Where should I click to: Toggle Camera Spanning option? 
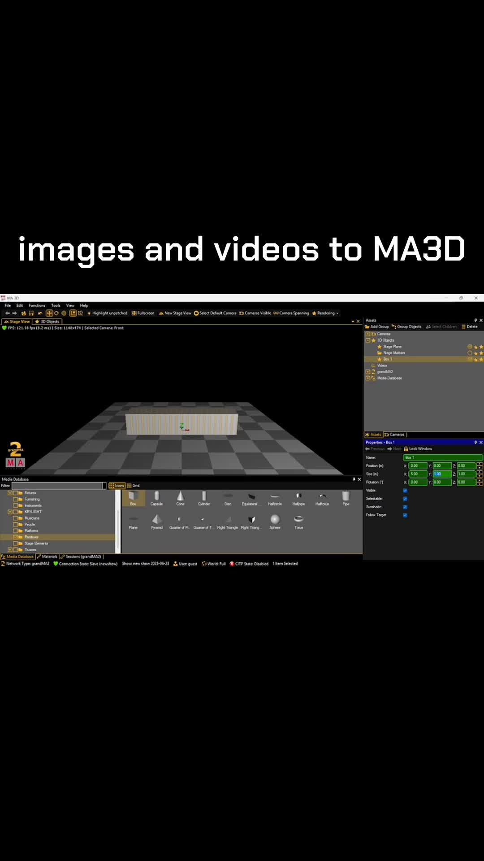tap(291, 313)
